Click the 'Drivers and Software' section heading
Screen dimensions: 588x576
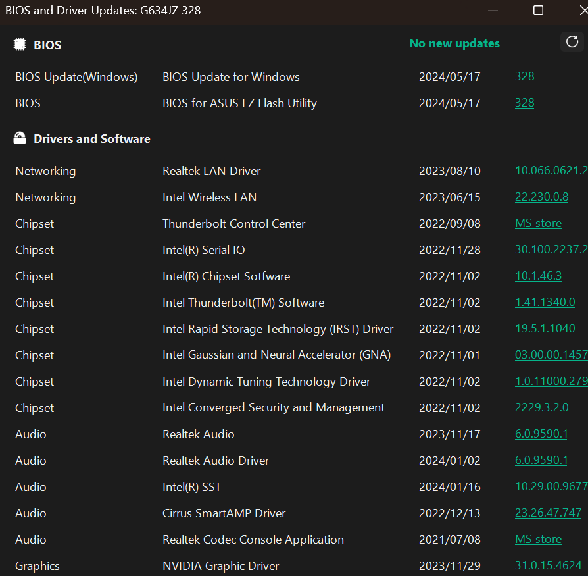[x=92, y=139]
